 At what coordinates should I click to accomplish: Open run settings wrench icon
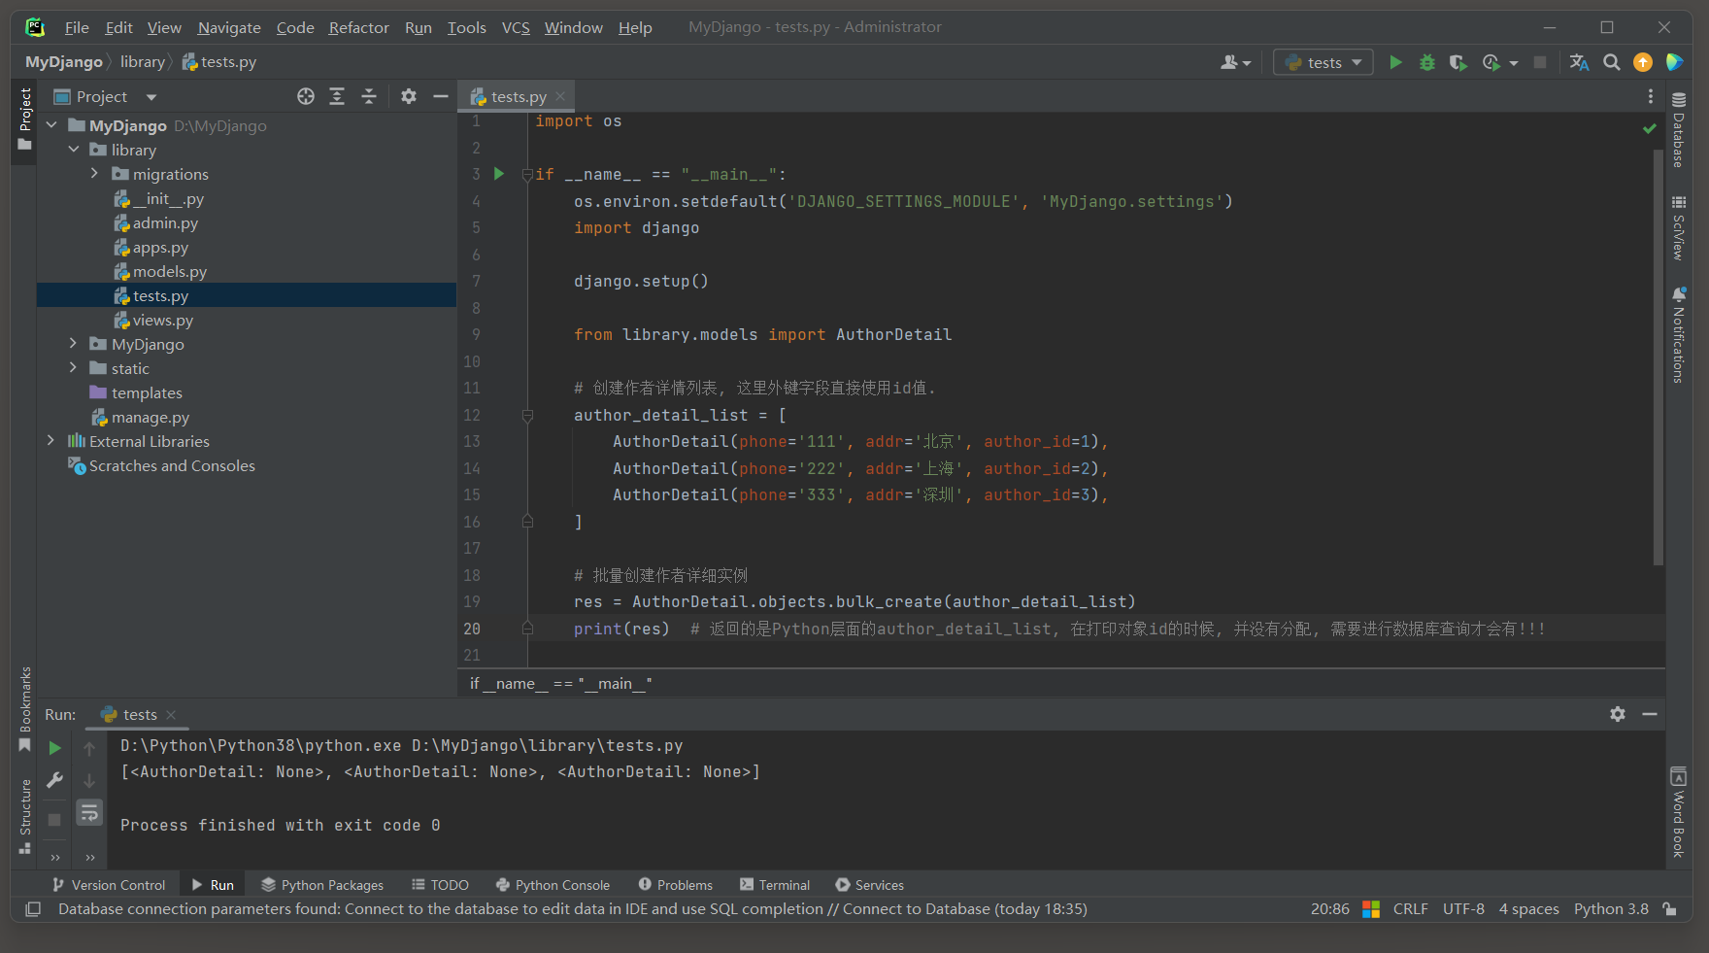pos(55,780)
